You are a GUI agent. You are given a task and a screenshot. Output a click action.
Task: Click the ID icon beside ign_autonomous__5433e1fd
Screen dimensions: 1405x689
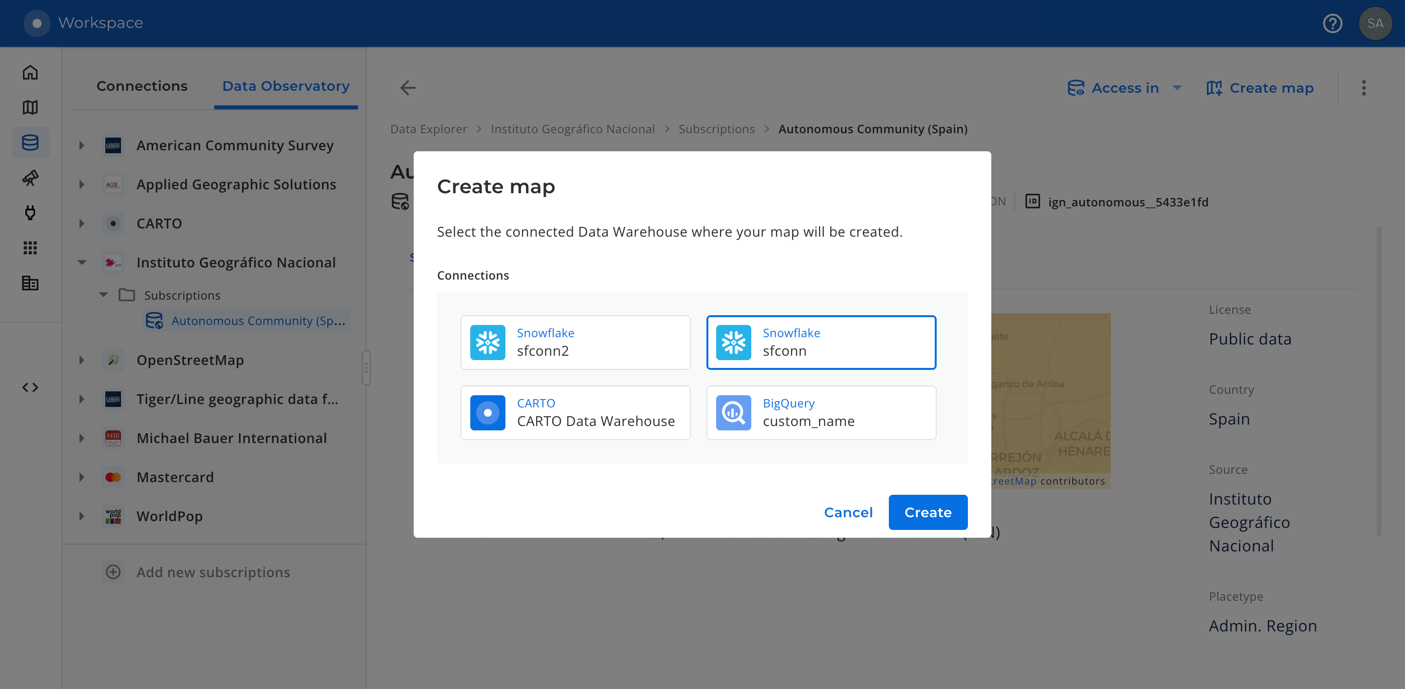pyautogui.click(x=1032, y=202)
